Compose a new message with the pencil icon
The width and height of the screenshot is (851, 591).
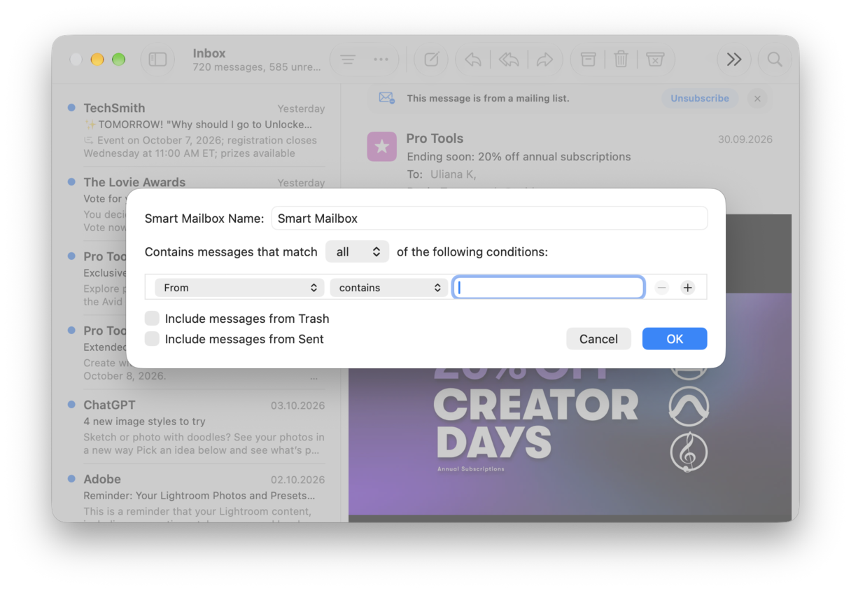click(431, 60)
